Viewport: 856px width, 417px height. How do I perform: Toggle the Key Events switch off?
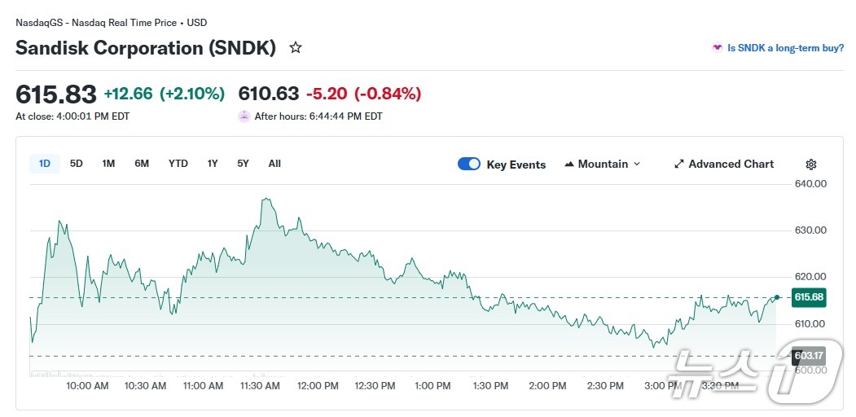469,165
